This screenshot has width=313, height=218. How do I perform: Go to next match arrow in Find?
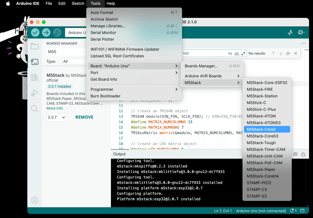coord(281,53)
